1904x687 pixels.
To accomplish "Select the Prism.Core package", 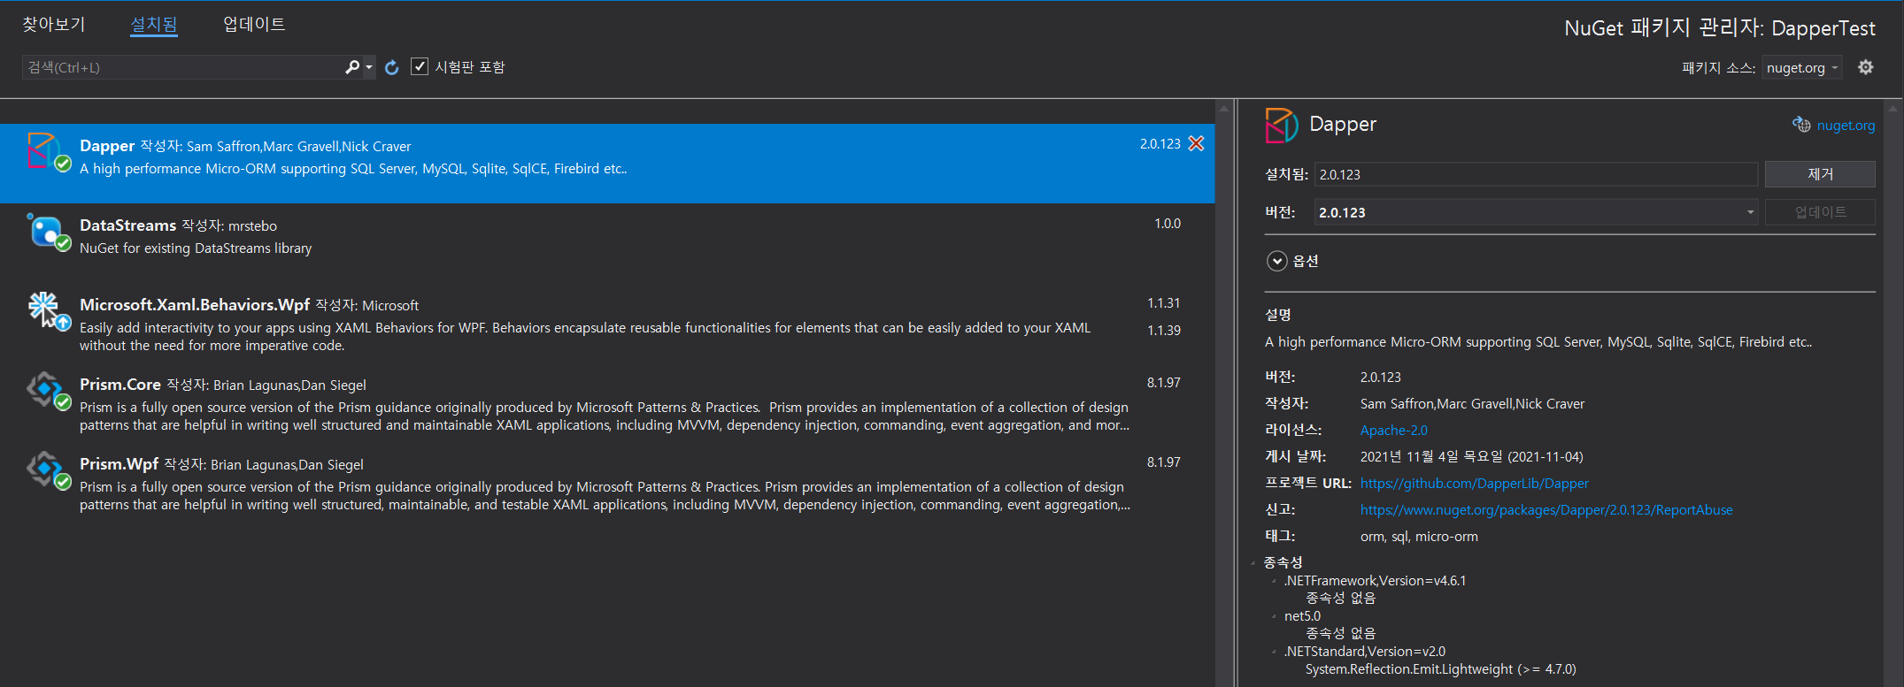I will [x=607, y=402].
